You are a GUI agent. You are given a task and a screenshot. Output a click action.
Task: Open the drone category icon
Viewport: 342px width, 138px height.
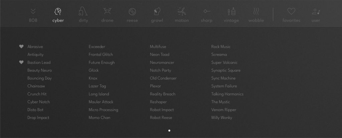click(x=107, y=11)
